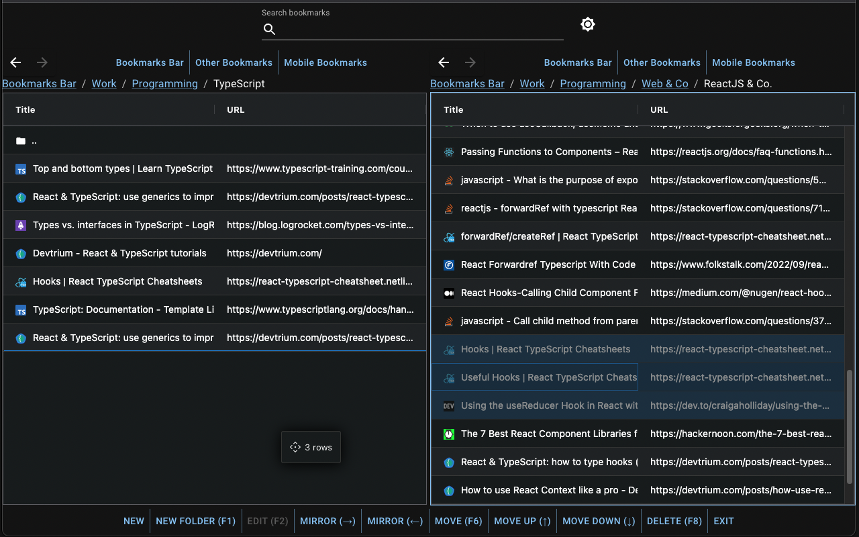Click left pane 'Hooks | React TypeScript Cheatsheets' favicon
The height and width of the screenshot is (537, 859).
point(21,282)
